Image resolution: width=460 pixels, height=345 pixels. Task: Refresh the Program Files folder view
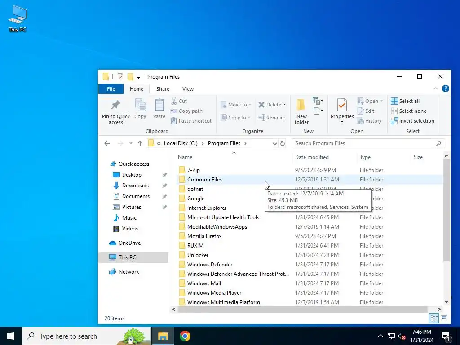tap(282, 143)
